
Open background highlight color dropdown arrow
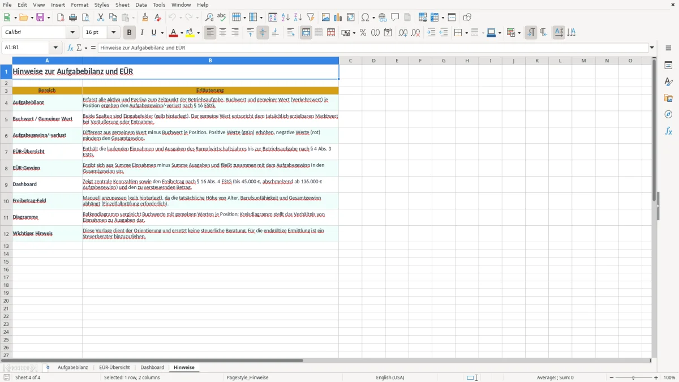[199, 33]
